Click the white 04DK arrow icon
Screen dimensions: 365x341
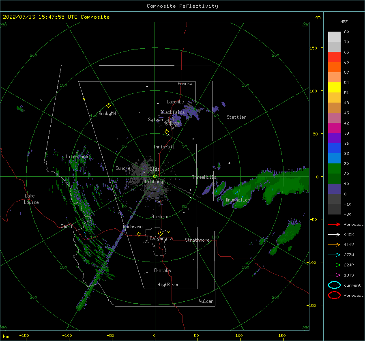tap(334, 235)
